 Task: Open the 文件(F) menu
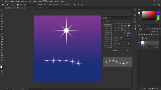point(7,1)
